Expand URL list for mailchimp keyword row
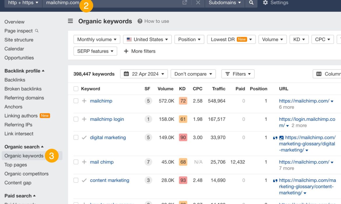Image resolution: width=341 pixels, height=204 pixels. 332,101
